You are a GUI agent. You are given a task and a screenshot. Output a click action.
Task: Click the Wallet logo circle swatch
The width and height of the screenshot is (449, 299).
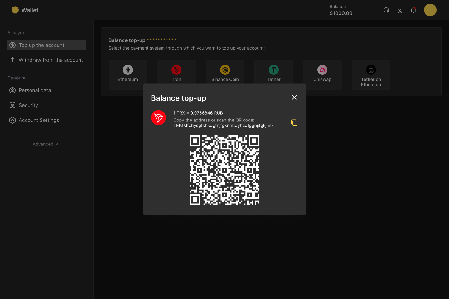[15, 10]
